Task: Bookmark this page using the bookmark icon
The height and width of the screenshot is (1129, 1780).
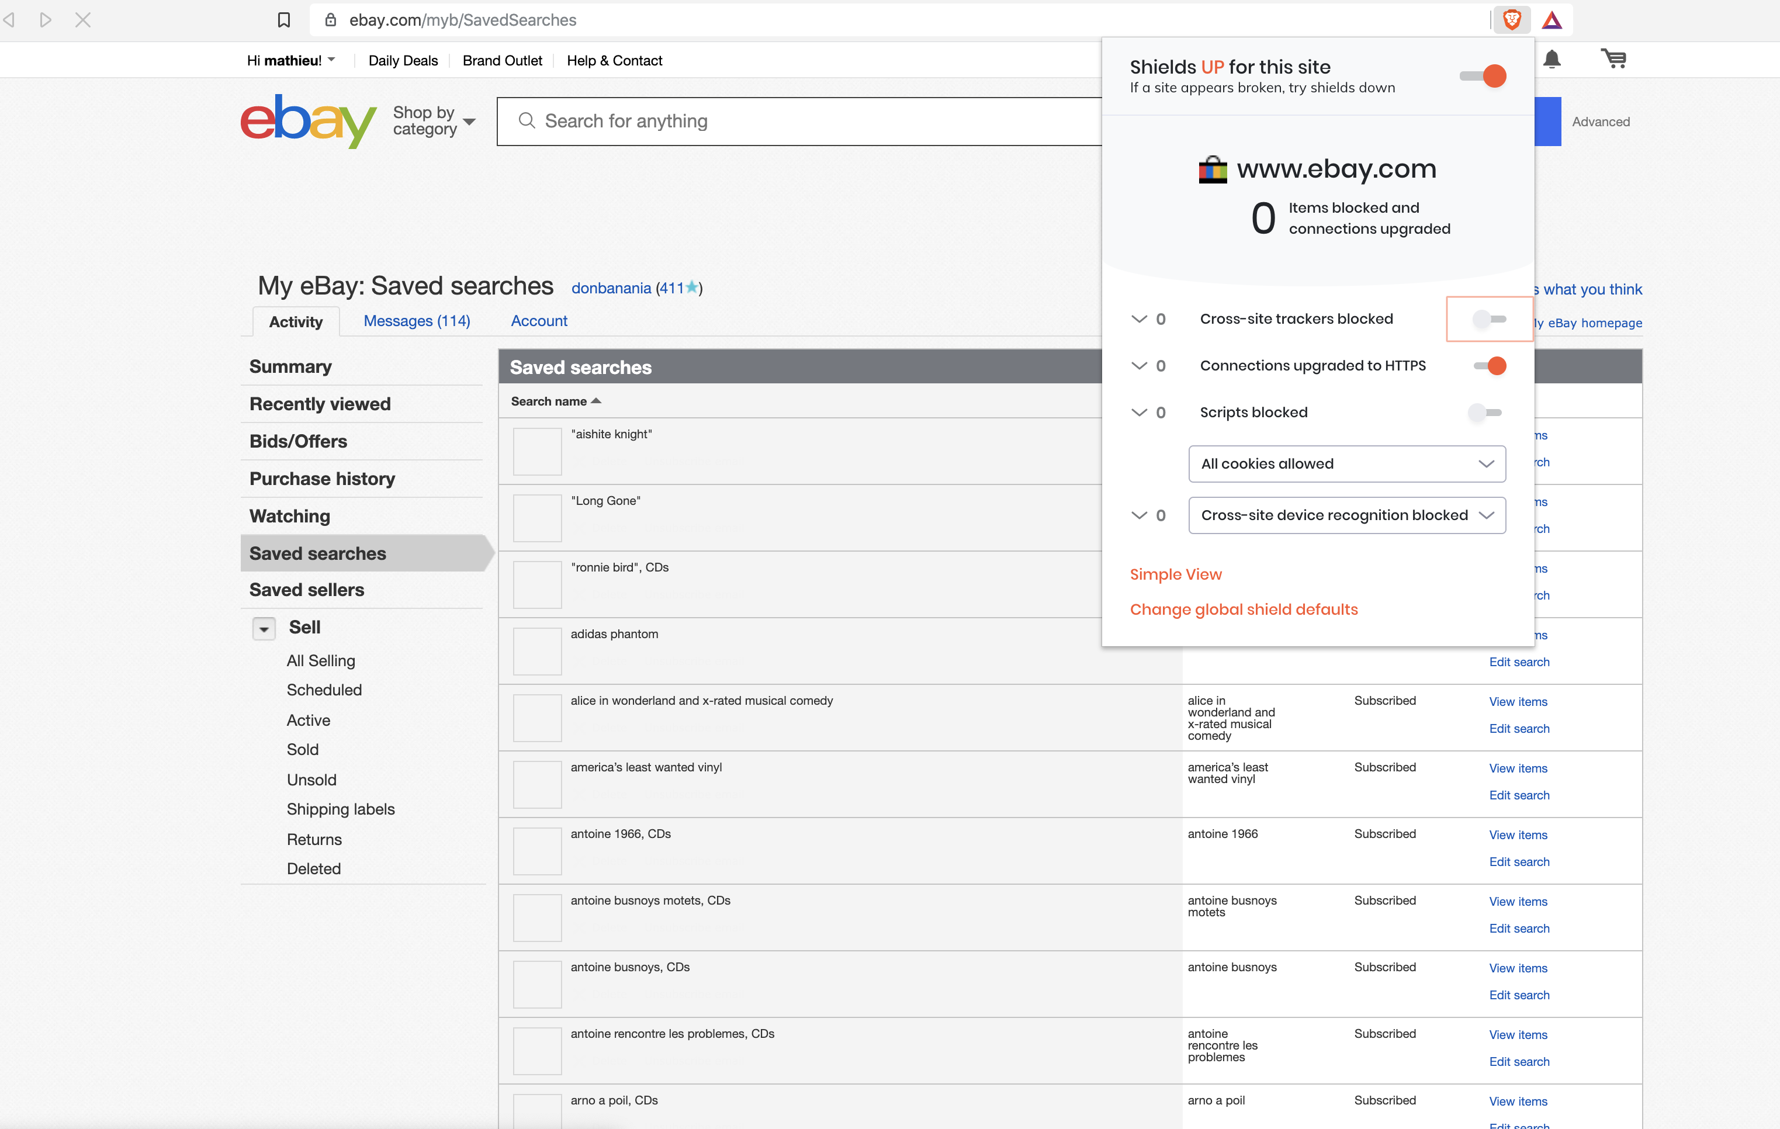Action: tap(284, 20)
